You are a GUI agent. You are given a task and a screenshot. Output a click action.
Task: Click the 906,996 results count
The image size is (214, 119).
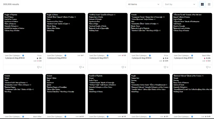11,4
